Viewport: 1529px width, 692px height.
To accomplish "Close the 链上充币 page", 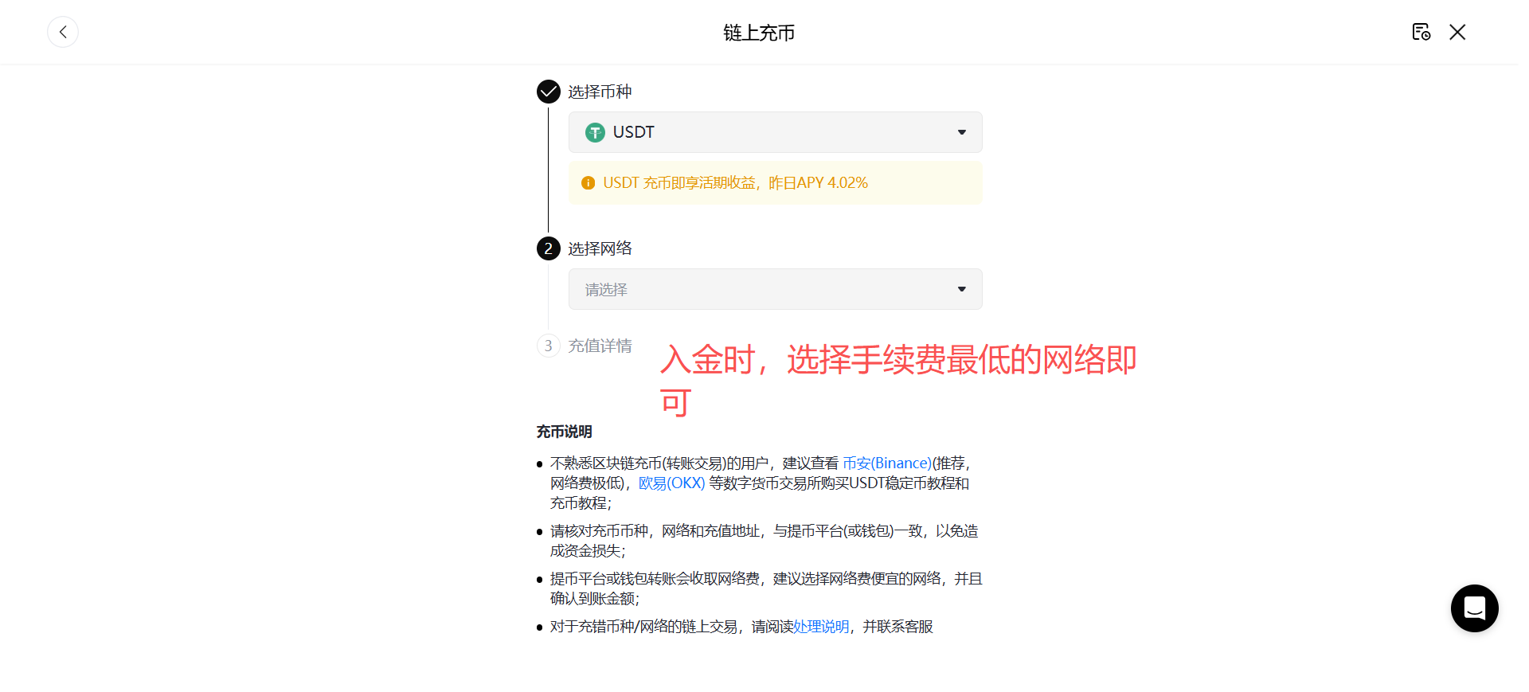I will [1457, 32].
